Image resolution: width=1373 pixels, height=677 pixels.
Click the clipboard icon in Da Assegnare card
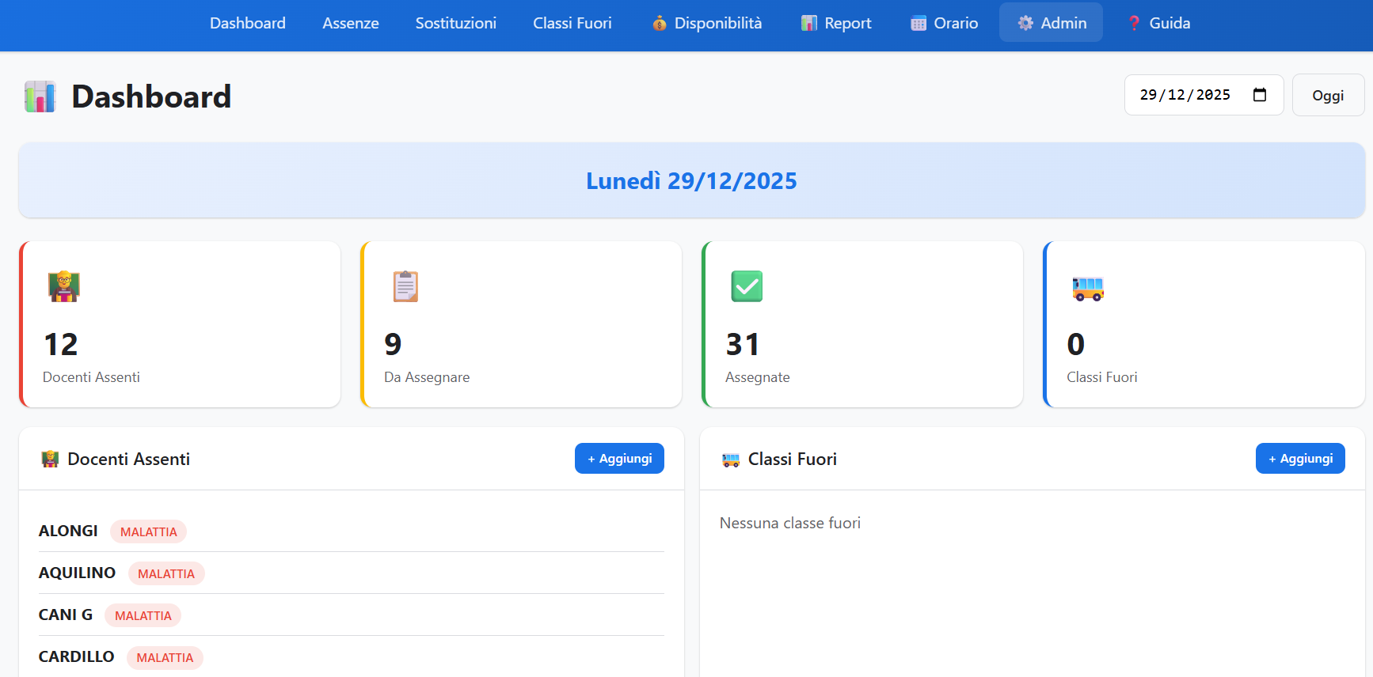[405, 286]
